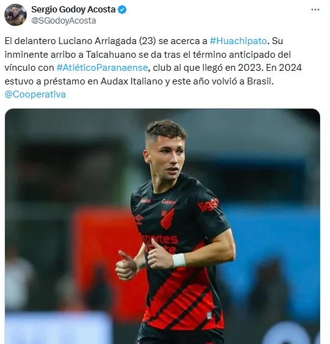Viewport: 330px width, 344px height.
Task: Click the words Audax Italiano in the tweet
Action: [132, 81]
